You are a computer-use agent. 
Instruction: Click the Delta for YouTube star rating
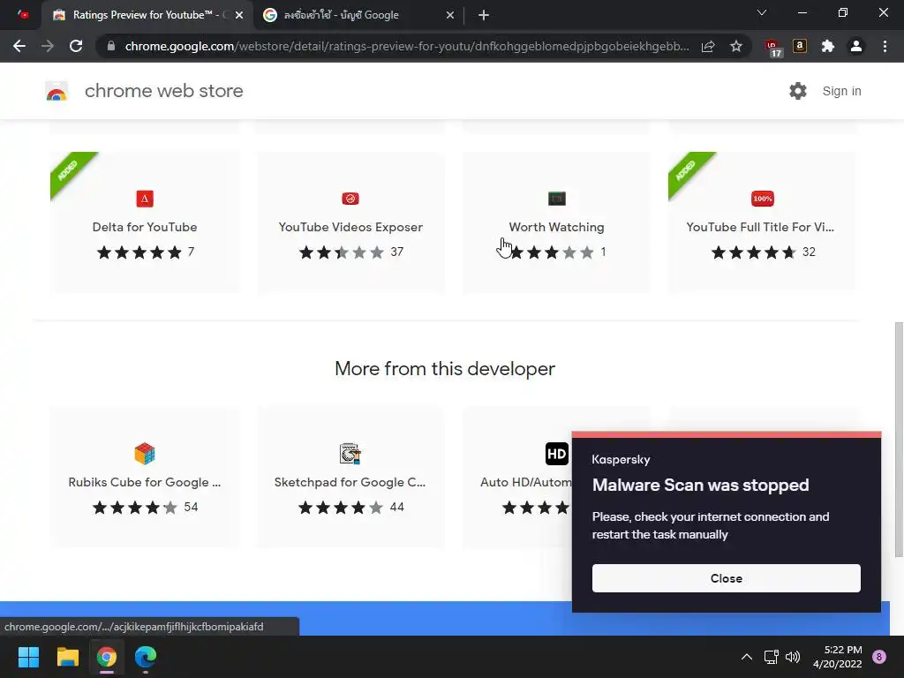coord(139,252)
